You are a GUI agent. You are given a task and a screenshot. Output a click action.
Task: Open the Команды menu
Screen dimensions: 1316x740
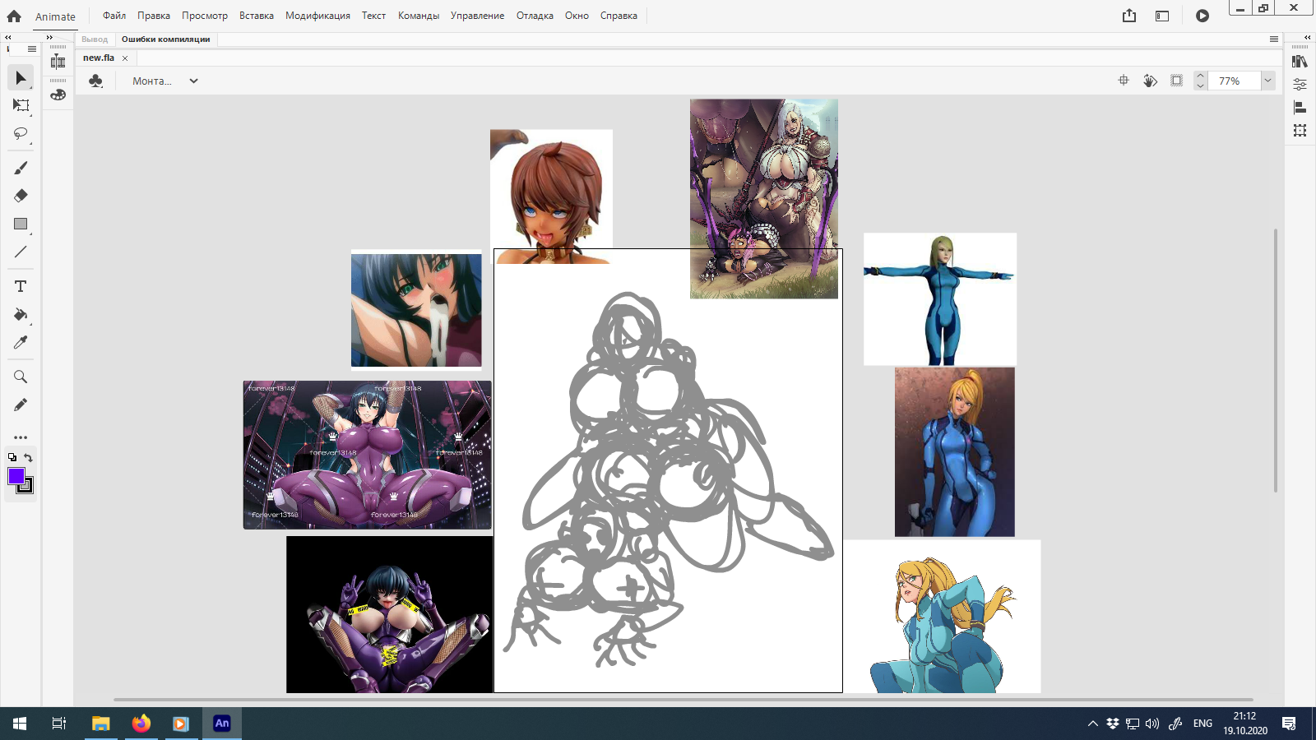[x=419, y=16]
